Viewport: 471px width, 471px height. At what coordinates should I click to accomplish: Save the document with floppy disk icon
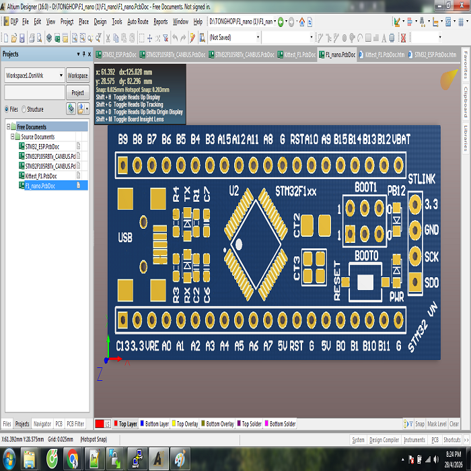(x=22, y=38)
